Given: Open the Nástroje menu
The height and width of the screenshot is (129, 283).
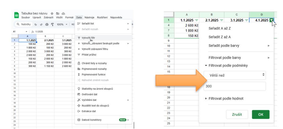Looking at the screenshot, I should pyautogui.click(x=89, y=17).
